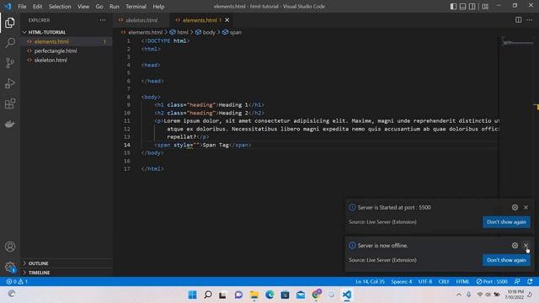Open the Run menu
Screen dimensions: 539x303
(x=115, y=6)
